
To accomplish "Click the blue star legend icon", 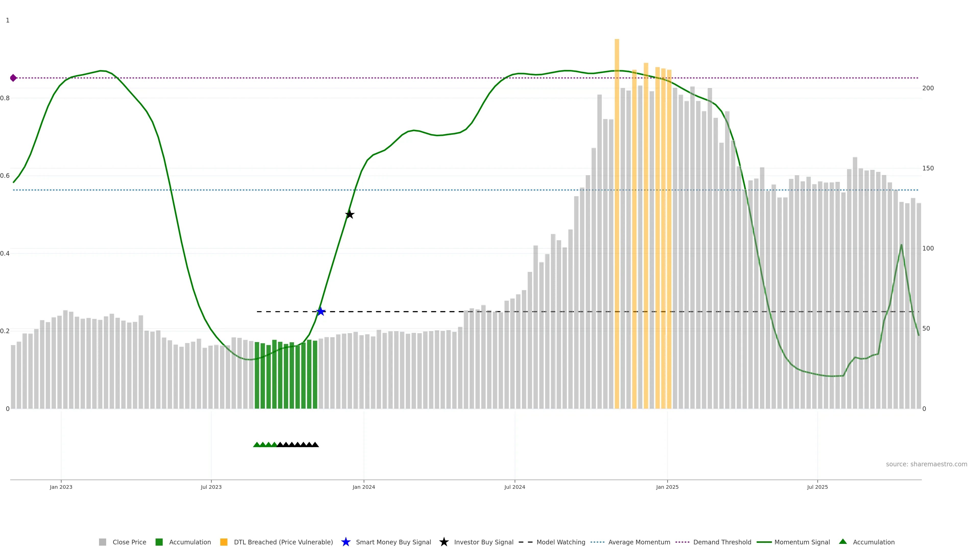I will tap(346, 542).
